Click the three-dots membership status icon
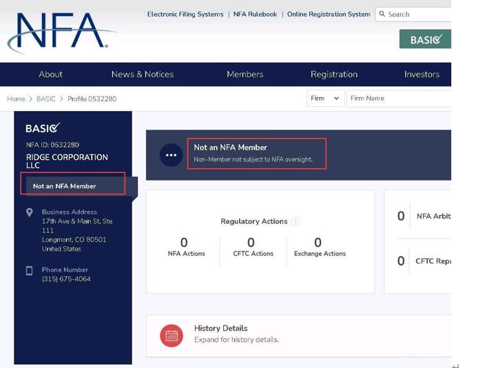The width and height of the screenshot is (494, 368). point(171,155)
